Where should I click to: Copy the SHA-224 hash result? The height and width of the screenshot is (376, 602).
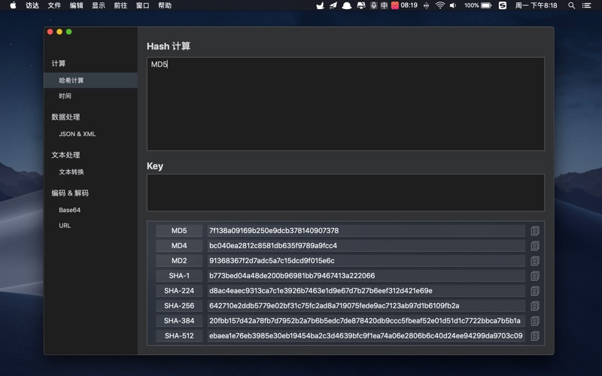(535, 291)
